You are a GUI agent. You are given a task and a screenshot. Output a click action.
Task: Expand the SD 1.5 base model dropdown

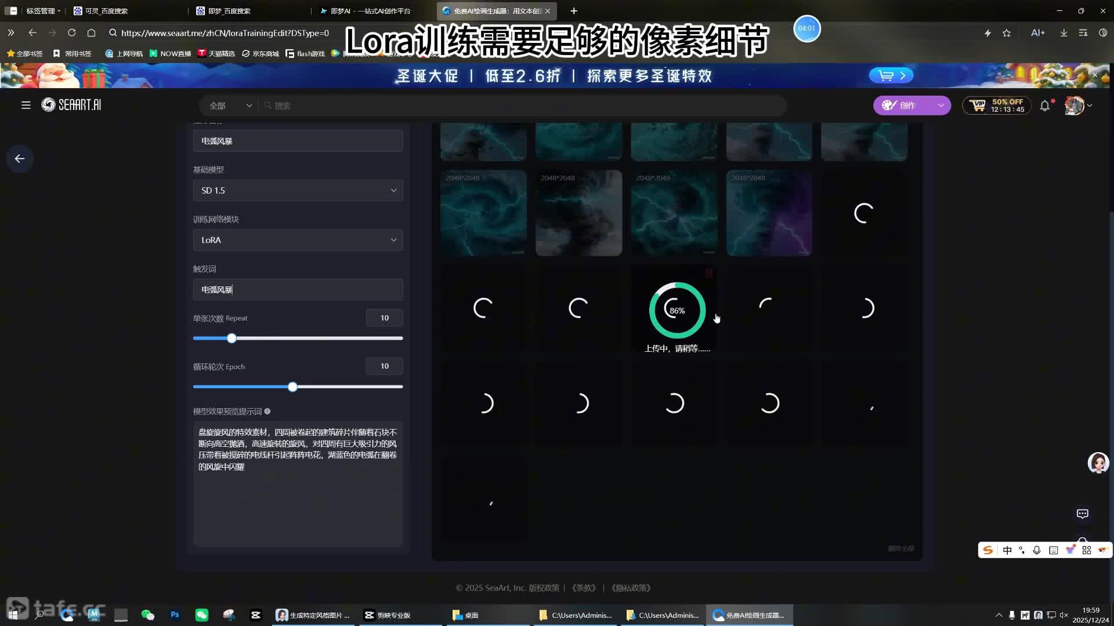click(x=298, y=190)
